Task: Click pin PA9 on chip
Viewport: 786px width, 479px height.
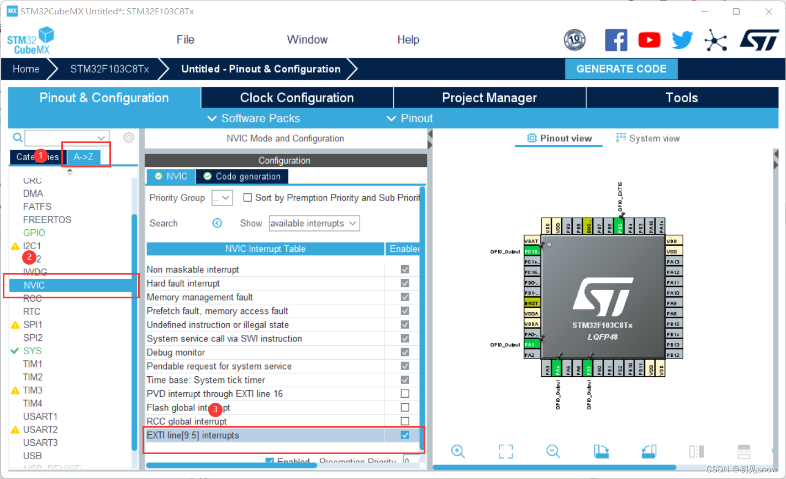Action: pos(674,303)
